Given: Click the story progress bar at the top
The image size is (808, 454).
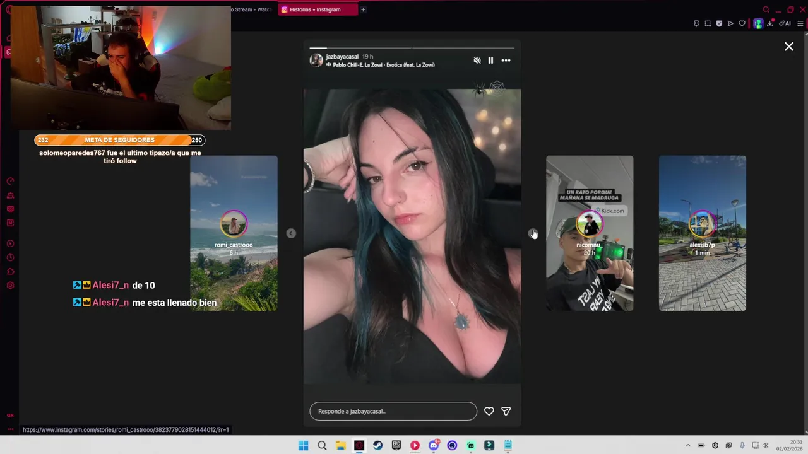Looking at the screenshot, I should pos(412,47).
